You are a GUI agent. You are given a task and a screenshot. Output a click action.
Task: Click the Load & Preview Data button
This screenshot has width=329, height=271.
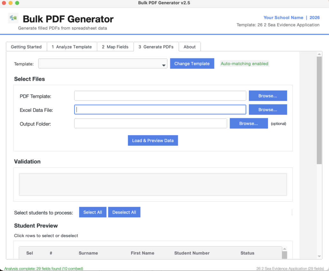[153, 141]
